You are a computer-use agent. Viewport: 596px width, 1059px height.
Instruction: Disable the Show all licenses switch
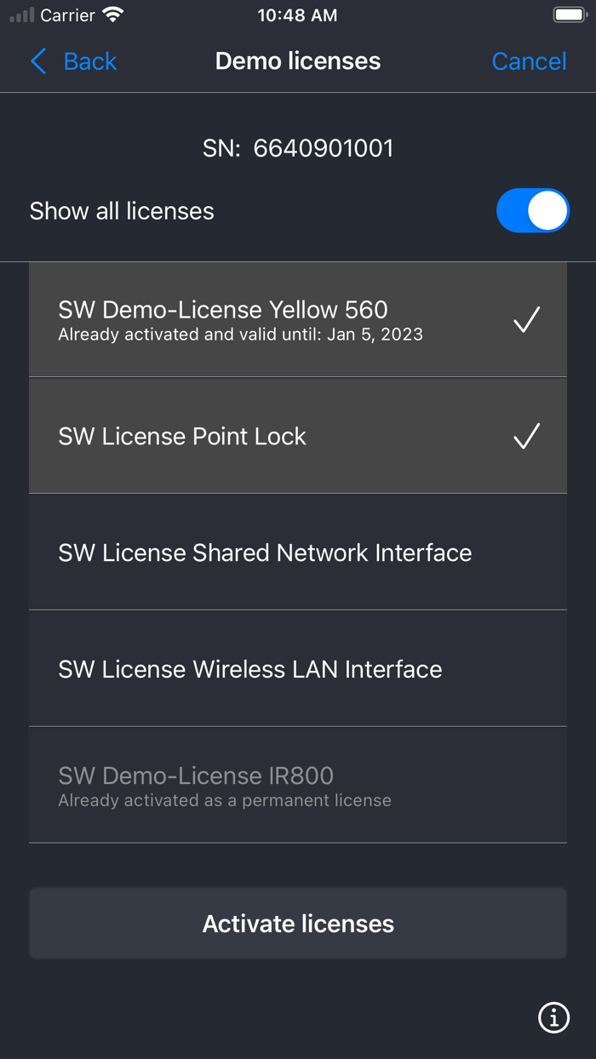pos(532,211)
